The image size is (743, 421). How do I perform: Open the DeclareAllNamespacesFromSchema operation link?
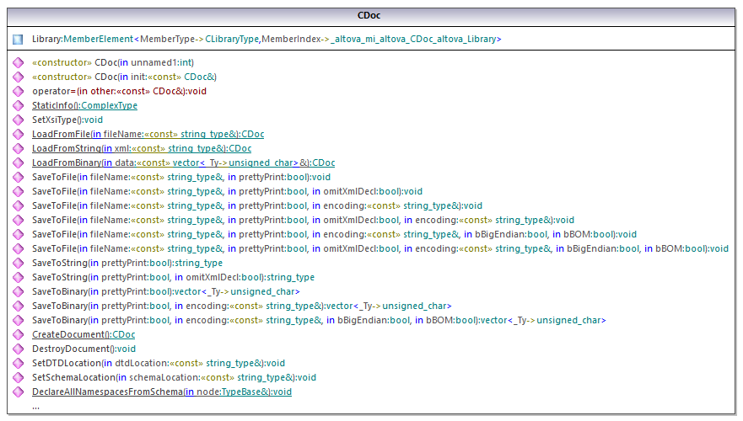[x=162, y=392]
